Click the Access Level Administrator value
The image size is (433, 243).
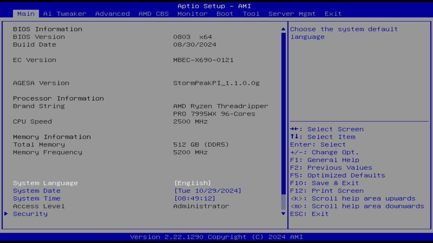tap(201, 206)
